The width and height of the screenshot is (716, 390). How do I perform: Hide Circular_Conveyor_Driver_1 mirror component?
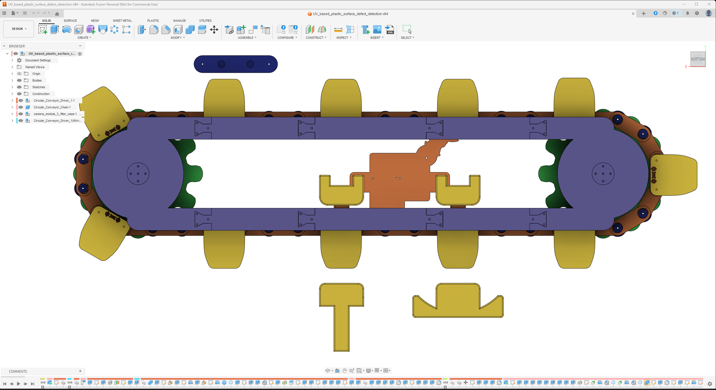coord(21,121)
